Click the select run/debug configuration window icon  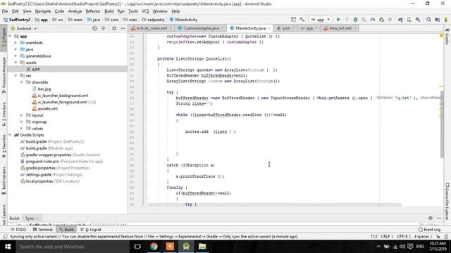tap(293, 20)
